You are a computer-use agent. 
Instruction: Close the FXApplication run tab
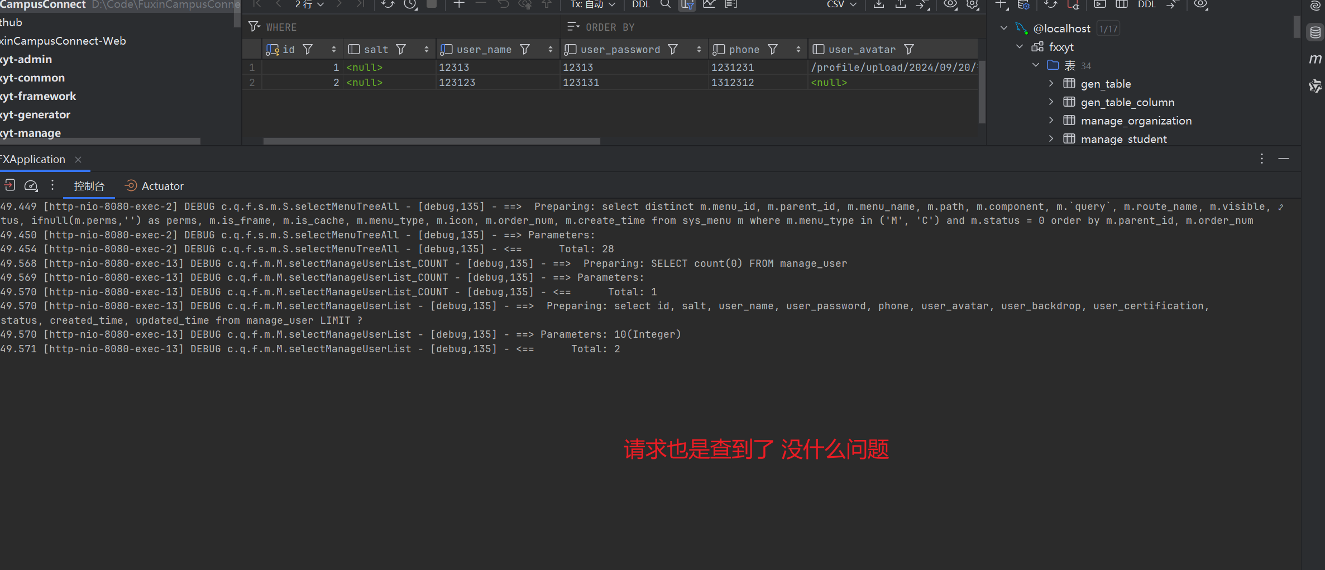click(78, 160)
